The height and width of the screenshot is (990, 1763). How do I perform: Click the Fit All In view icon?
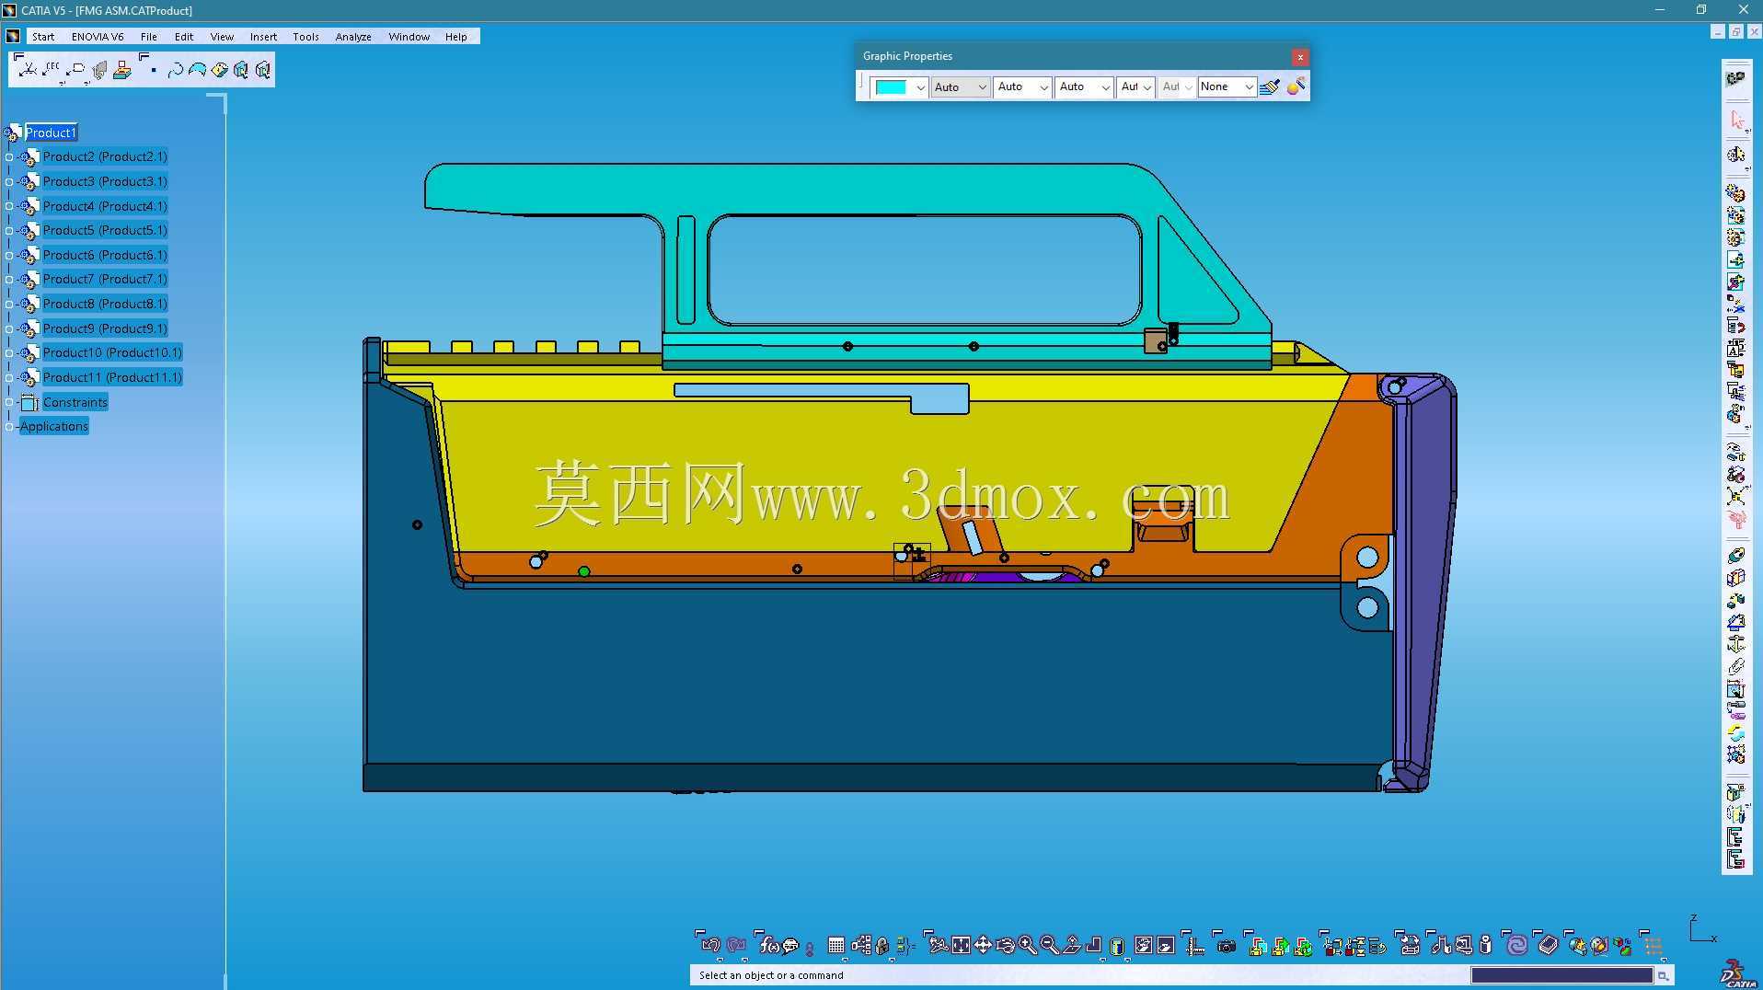pos(961,945)
